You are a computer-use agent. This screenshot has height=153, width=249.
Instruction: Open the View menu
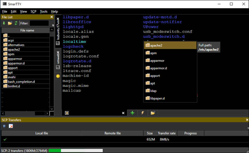click(x=23, y=12)
